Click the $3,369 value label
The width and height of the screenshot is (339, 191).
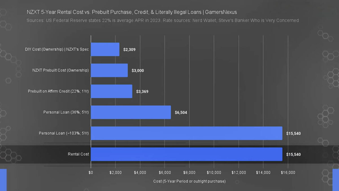click(142, 91)
